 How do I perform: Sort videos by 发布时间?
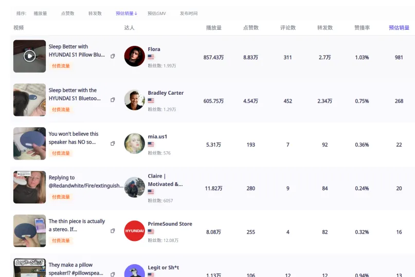(x=188, y=13)
